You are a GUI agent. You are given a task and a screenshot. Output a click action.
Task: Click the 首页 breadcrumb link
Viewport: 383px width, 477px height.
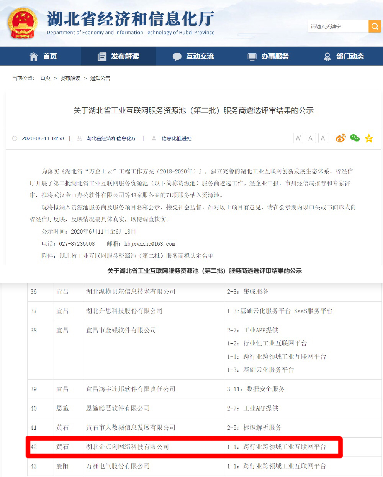(x=45, y=78)
